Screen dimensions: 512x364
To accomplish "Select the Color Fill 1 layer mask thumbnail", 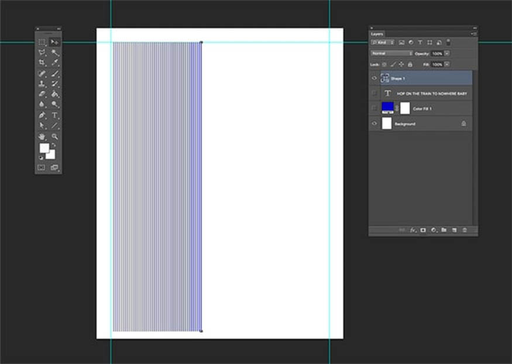I will 405,108.
